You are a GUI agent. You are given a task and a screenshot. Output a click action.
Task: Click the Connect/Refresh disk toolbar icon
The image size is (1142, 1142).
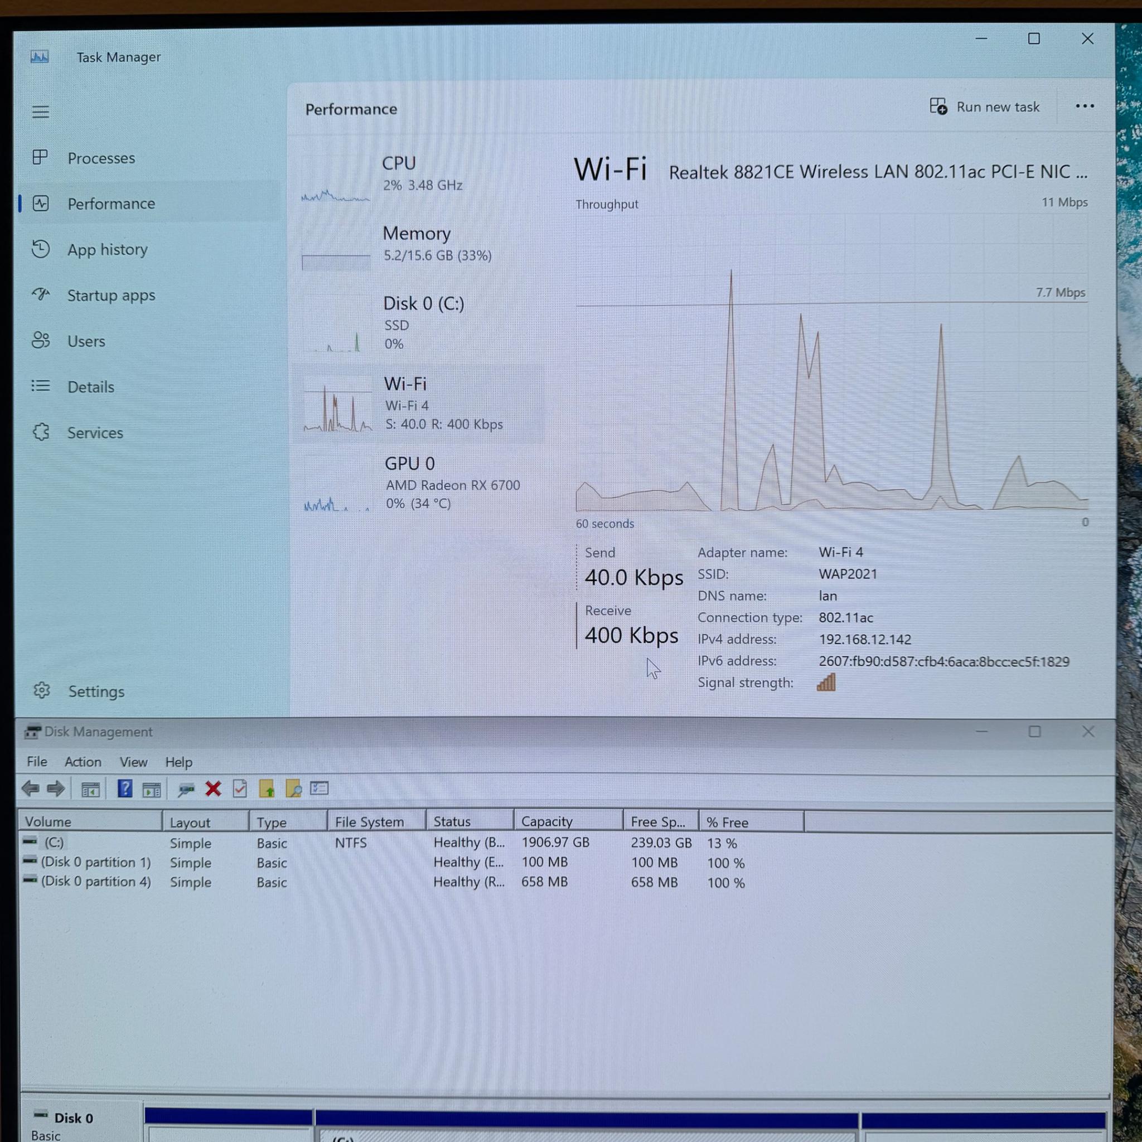pyautogui.click(x=186, y=789)
